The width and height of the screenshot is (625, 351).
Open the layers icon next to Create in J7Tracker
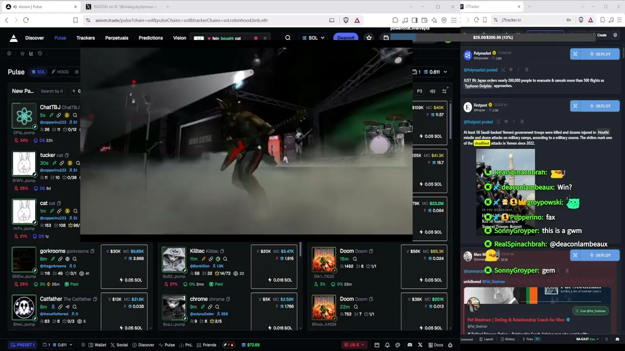coord(615,35)
